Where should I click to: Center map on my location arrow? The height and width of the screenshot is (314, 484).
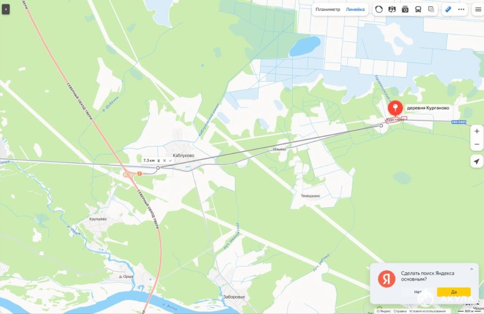tap(476, 161)
